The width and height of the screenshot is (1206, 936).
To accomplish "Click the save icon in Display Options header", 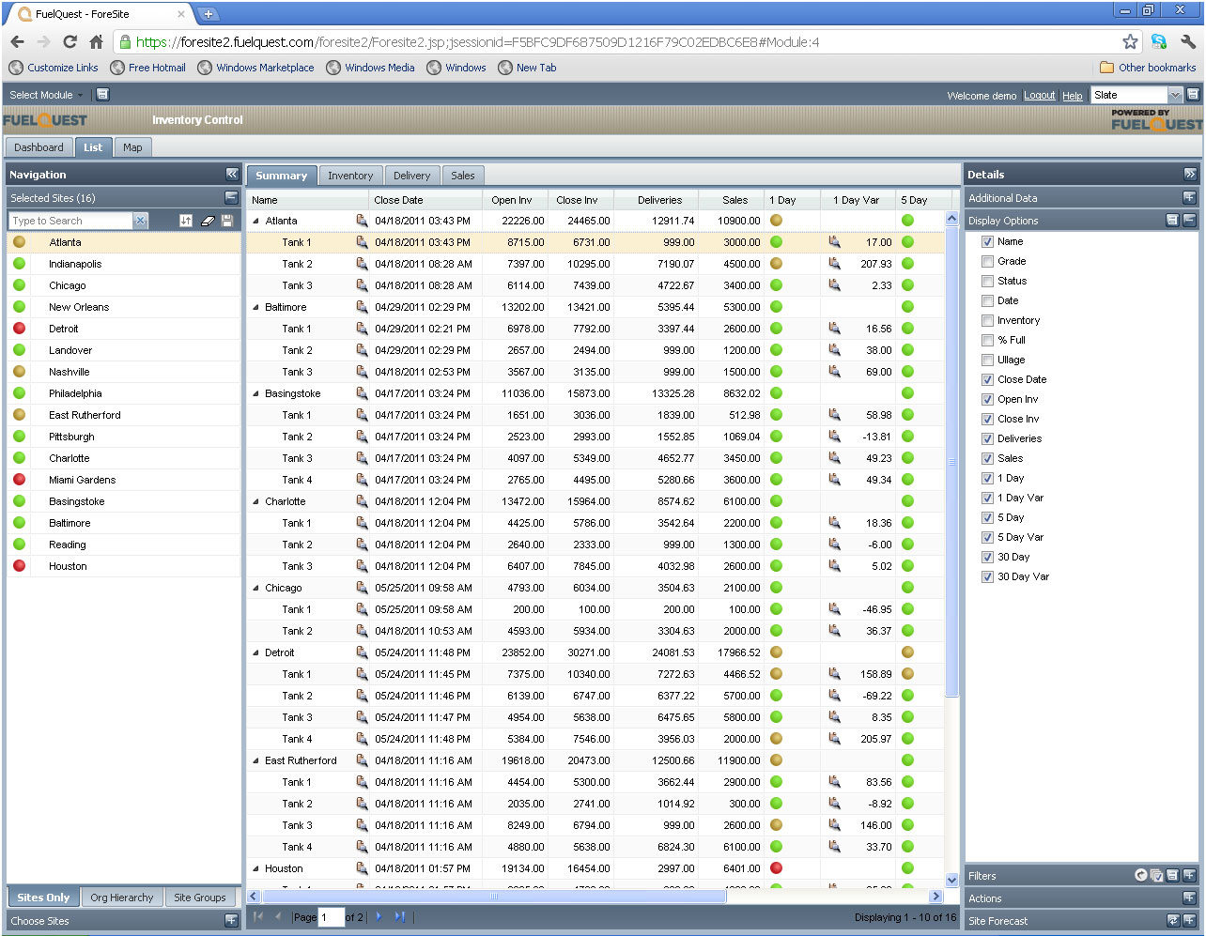I will (1172, 221).
